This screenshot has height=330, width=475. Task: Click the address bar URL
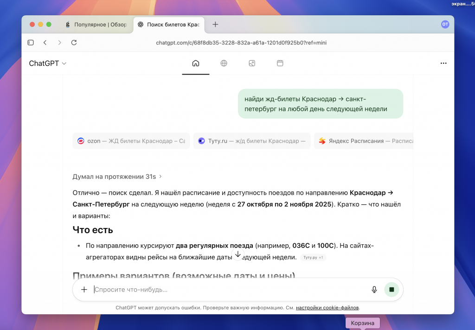tap(241, 43)
